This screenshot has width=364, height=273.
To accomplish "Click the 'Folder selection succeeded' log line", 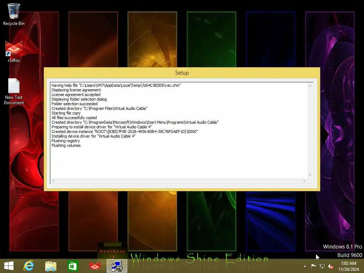I will [x=75, y=104].
